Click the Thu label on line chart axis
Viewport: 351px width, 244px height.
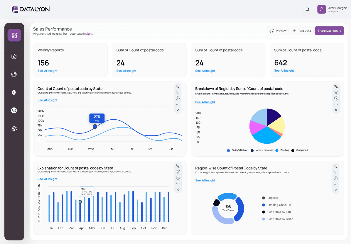coord(112,149)
